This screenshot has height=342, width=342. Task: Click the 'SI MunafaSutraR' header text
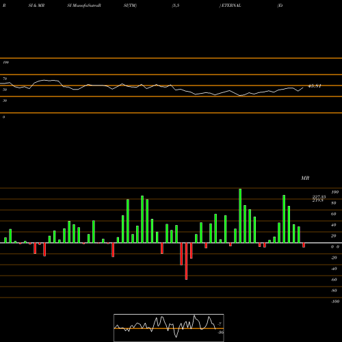pyautogui.click(x=84, y=5)
